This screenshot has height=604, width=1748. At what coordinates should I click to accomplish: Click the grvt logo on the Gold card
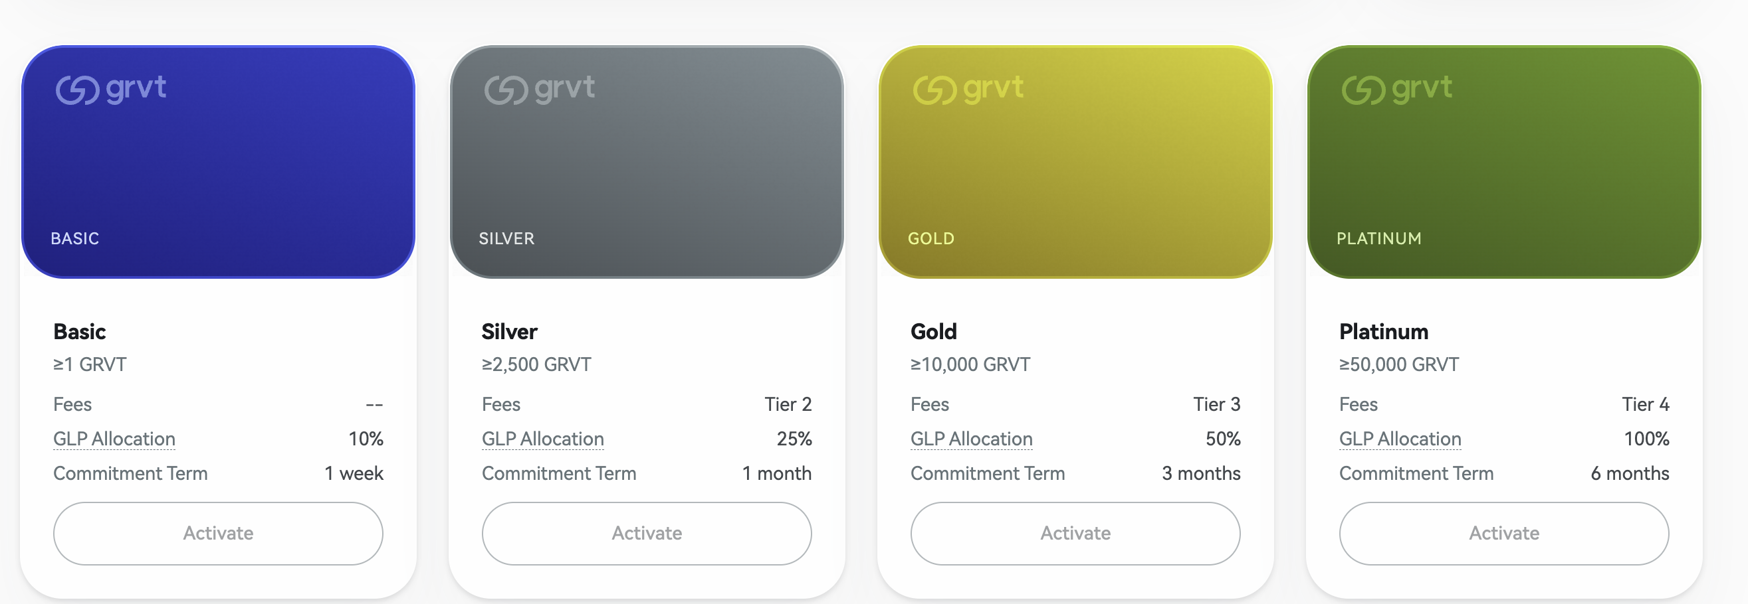(x=968, y=90)
